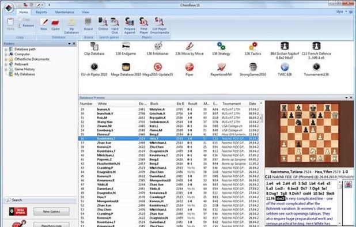
Task: Switch to the Reports ribbon tab
Action: tap(41, 12)
